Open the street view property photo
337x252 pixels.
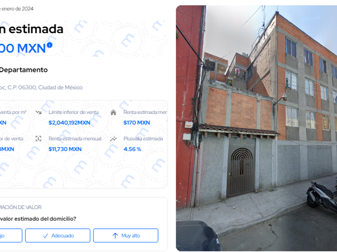coord(256,128)
